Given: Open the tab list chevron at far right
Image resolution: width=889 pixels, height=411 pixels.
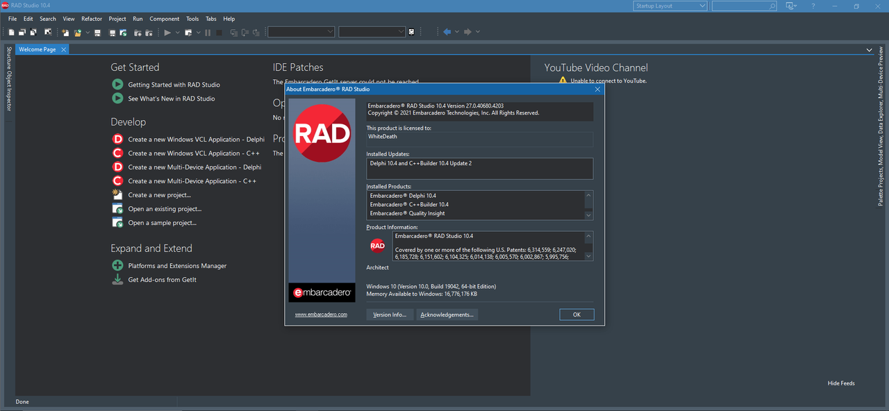Looking at the screenshot, I should coord(870,50).
